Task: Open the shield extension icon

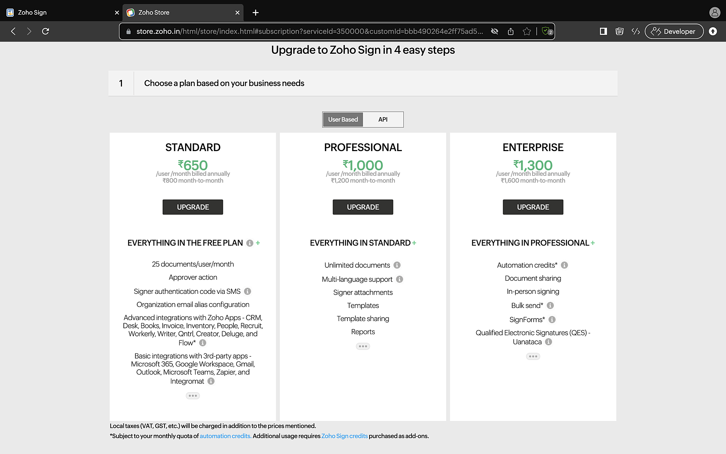Action: (547, 31)
